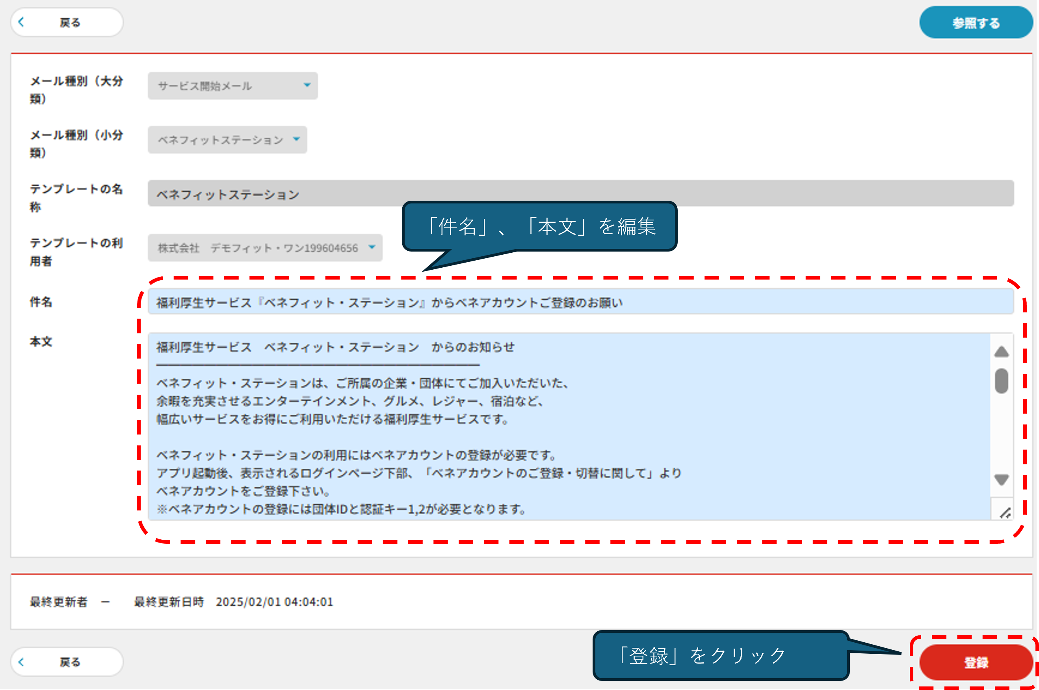Click the top 戻る back button
This screenshot has height=690, width=1039.
pos(67,22)
